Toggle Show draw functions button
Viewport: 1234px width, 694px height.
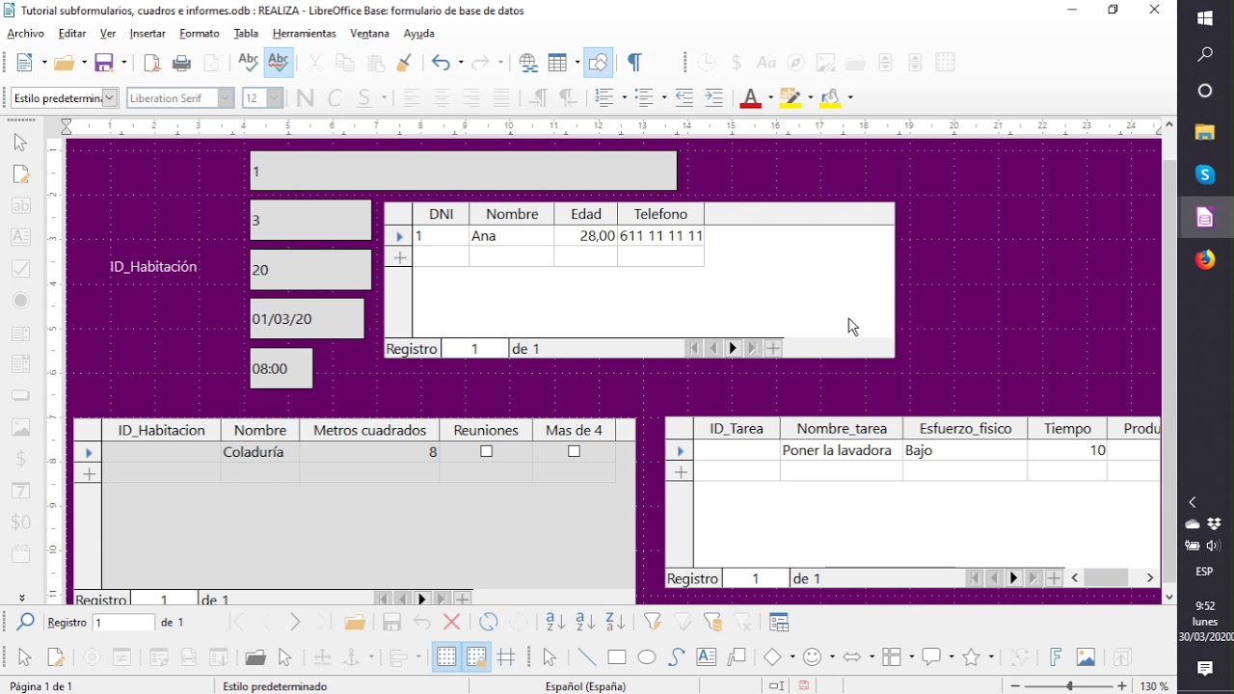click(x=598, y=64)
